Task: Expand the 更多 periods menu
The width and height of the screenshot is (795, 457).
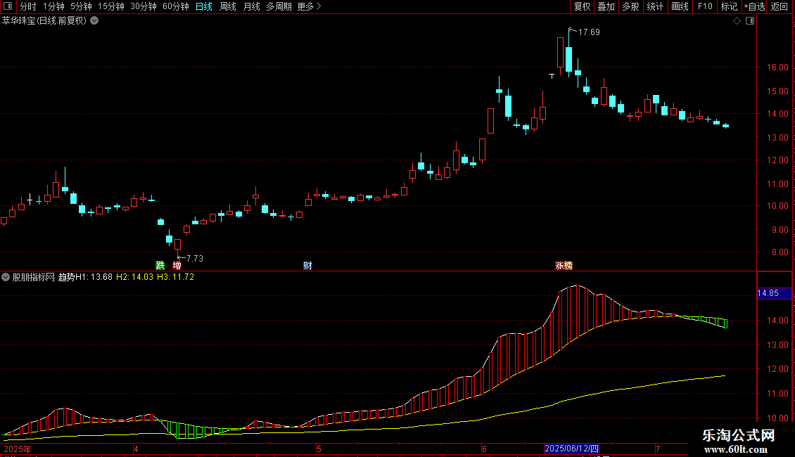Action: pyautogui.click(x=309, y=6)
